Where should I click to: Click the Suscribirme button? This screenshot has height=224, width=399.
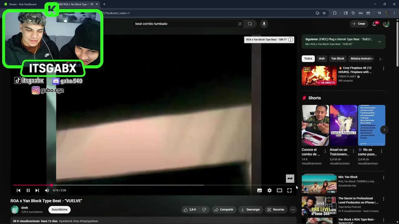(x=60, y=210)
